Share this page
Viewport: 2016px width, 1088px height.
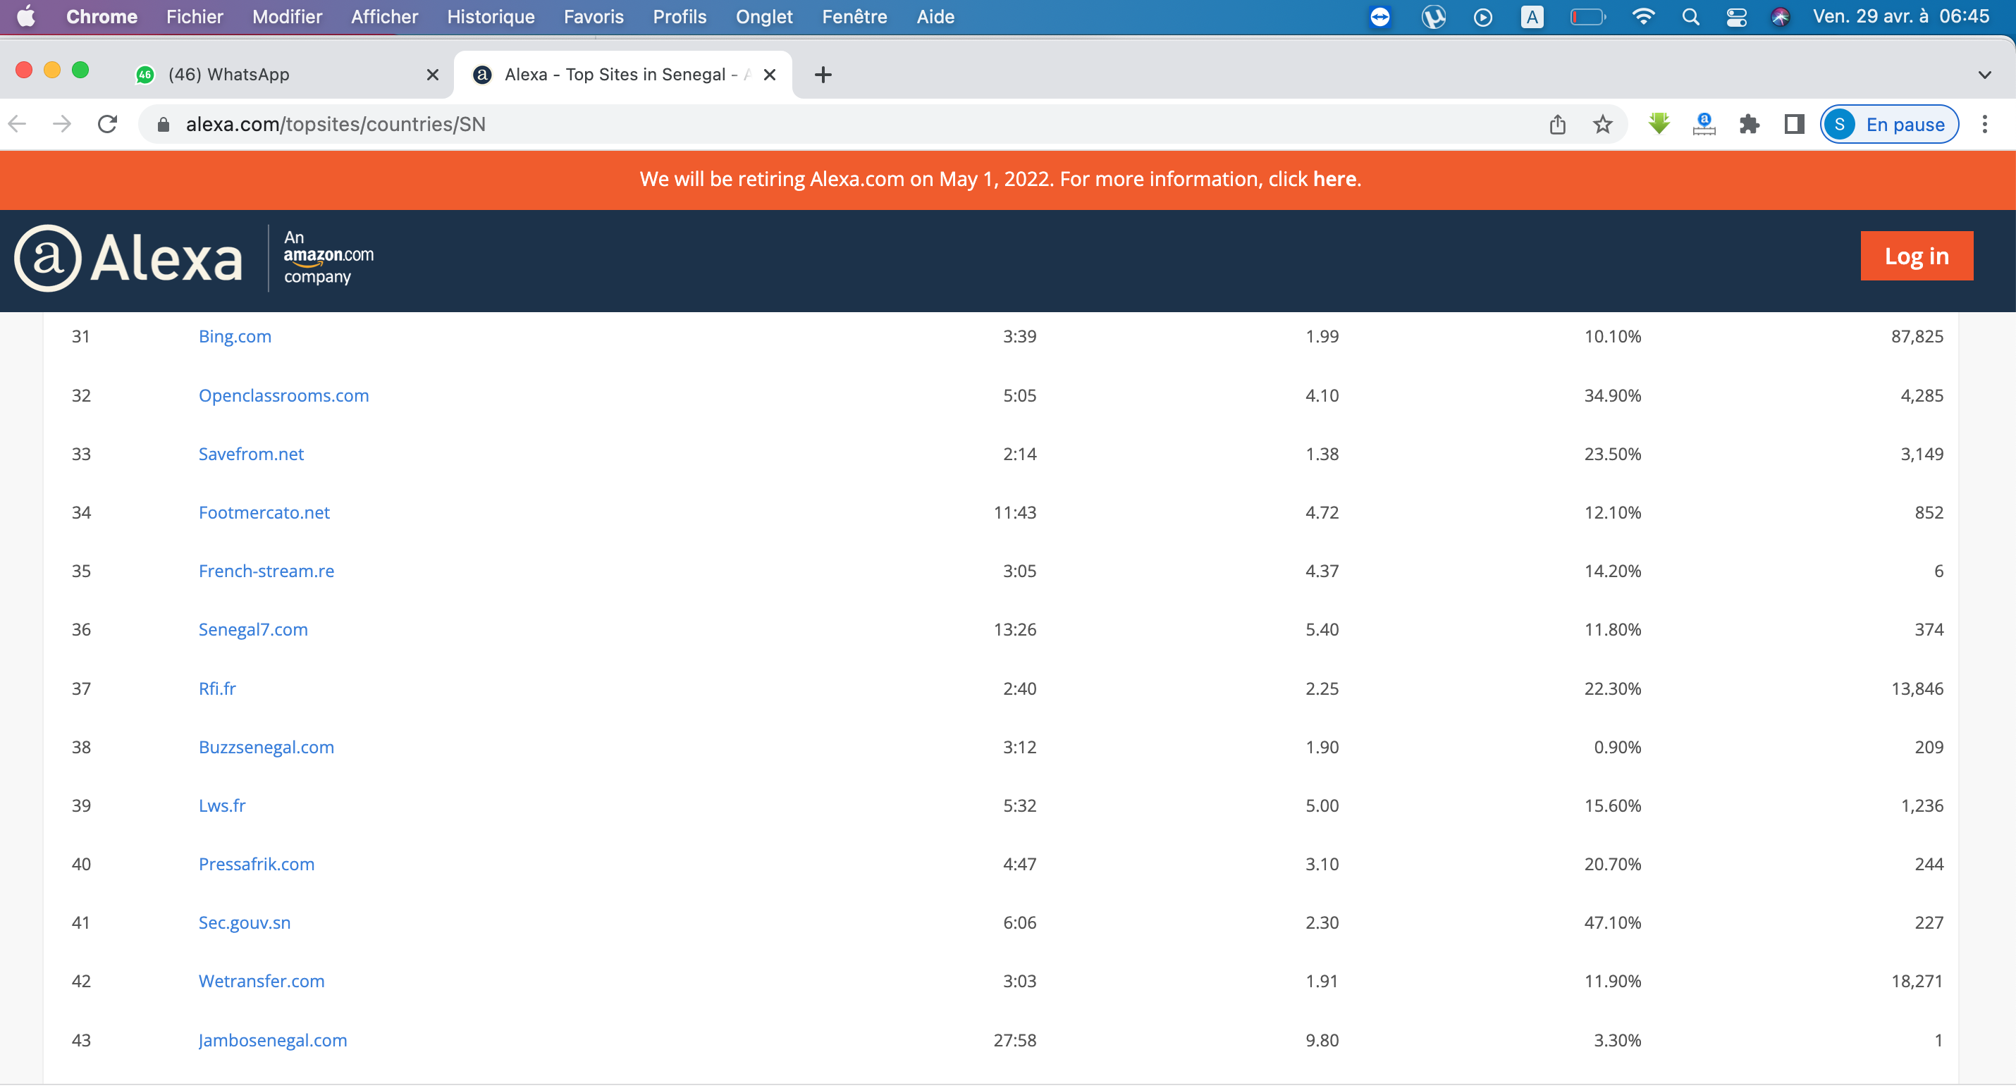[1557, 123]
